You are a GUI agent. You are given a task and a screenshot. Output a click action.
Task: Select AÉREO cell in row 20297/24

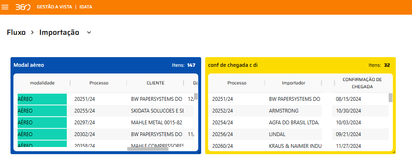(x=42, y=123)
